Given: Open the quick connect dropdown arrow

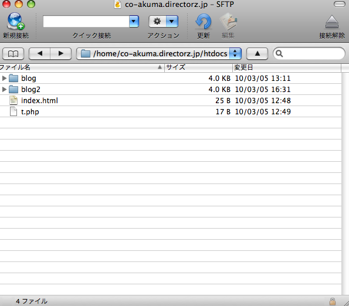Looking at the screenshot, I should click(x=134, y=21).
